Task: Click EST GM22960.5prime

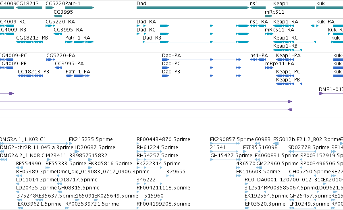Action: [x=277, y=164]
